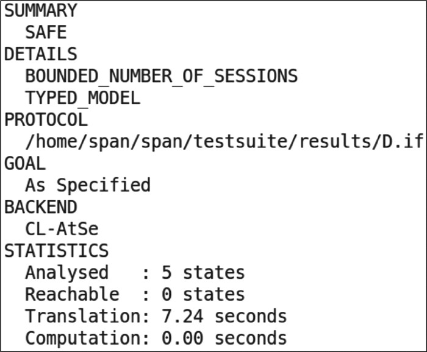Screen dimensions: 427x352
Task: Select the BOUNDED_NUMBER_OF_SESSIONS line
Action: tap(161, 76)
